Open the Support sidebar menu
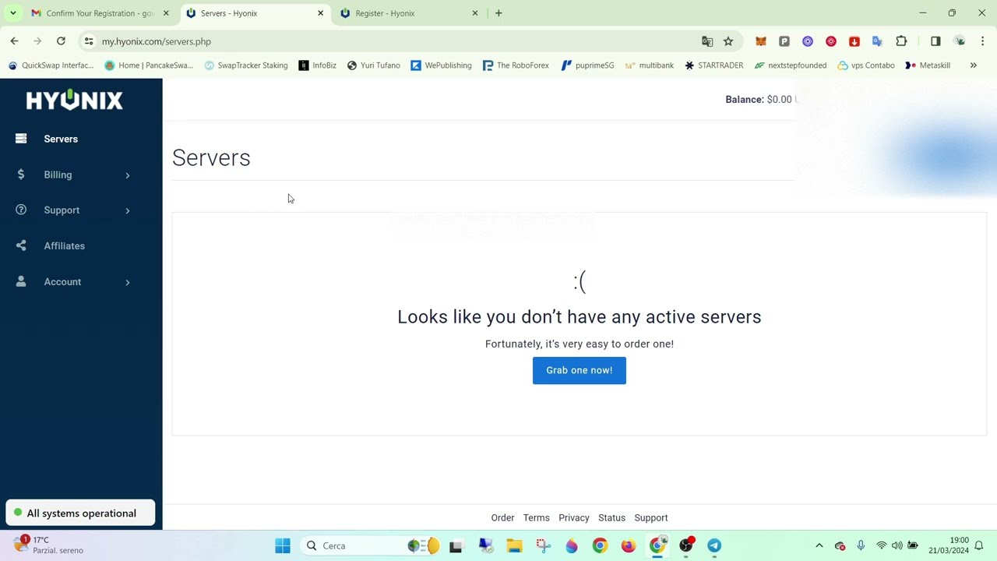Viewport: 997px width, 561px height. click(62, 210)
